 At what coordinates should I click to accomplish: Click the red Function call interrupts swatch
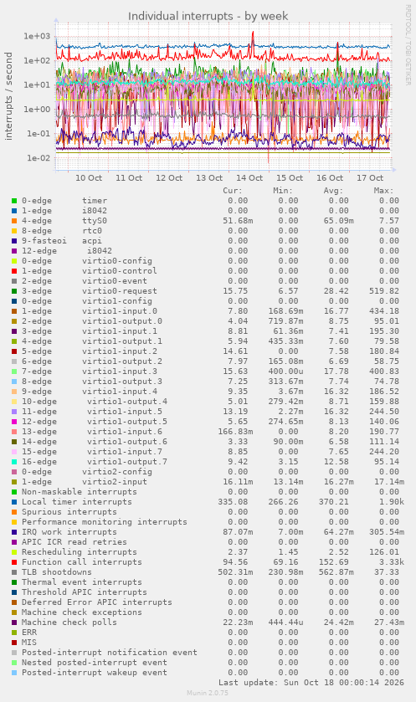tap(14, 562)
